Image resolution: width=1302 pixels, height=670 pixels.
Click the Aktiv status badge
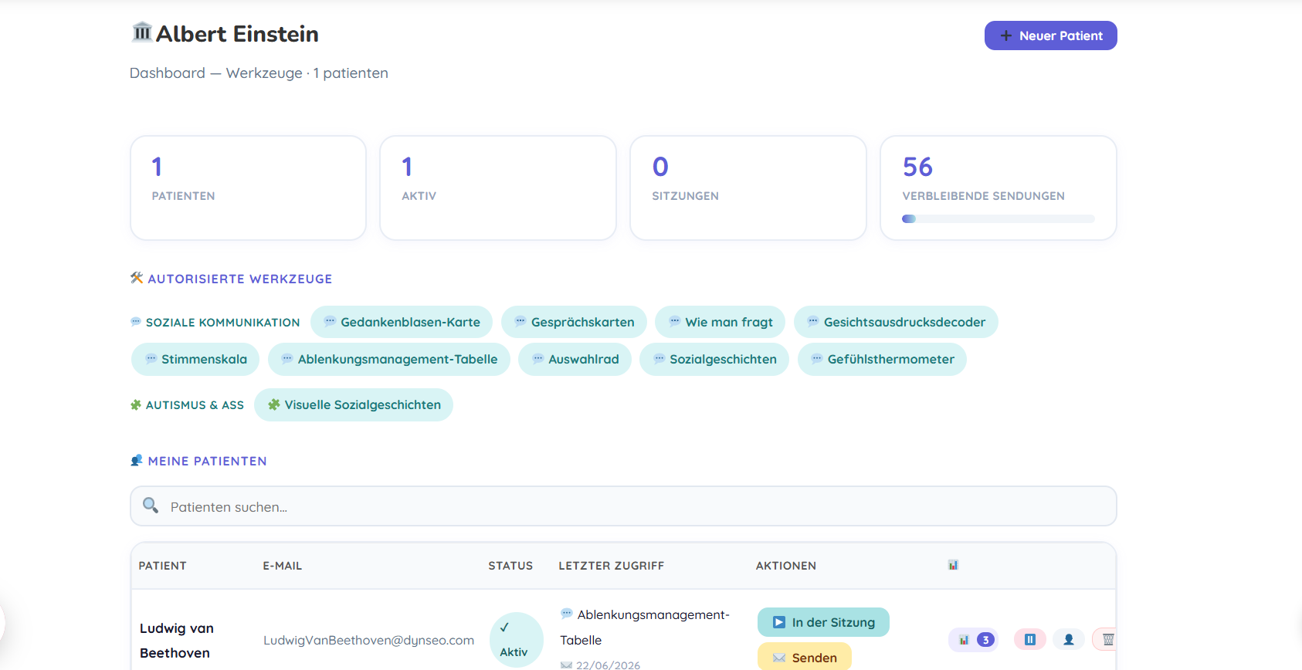pos(517,640)
